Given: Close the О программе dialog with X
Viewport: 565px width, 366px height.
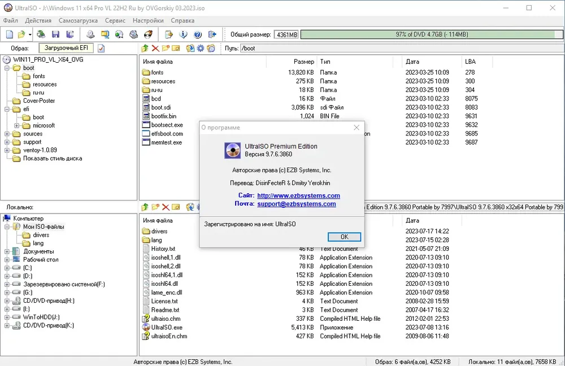Looking at the screenshot, I should (x=357, y=128).
